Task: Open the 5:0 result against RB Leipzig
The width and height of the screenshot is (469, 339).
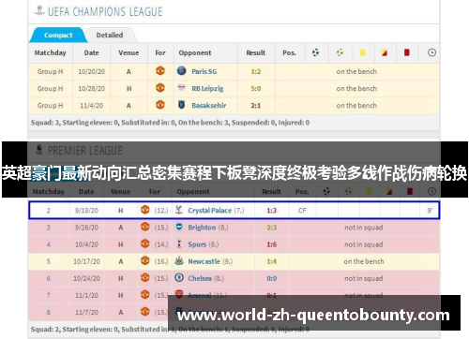Action: click(256, 89)
